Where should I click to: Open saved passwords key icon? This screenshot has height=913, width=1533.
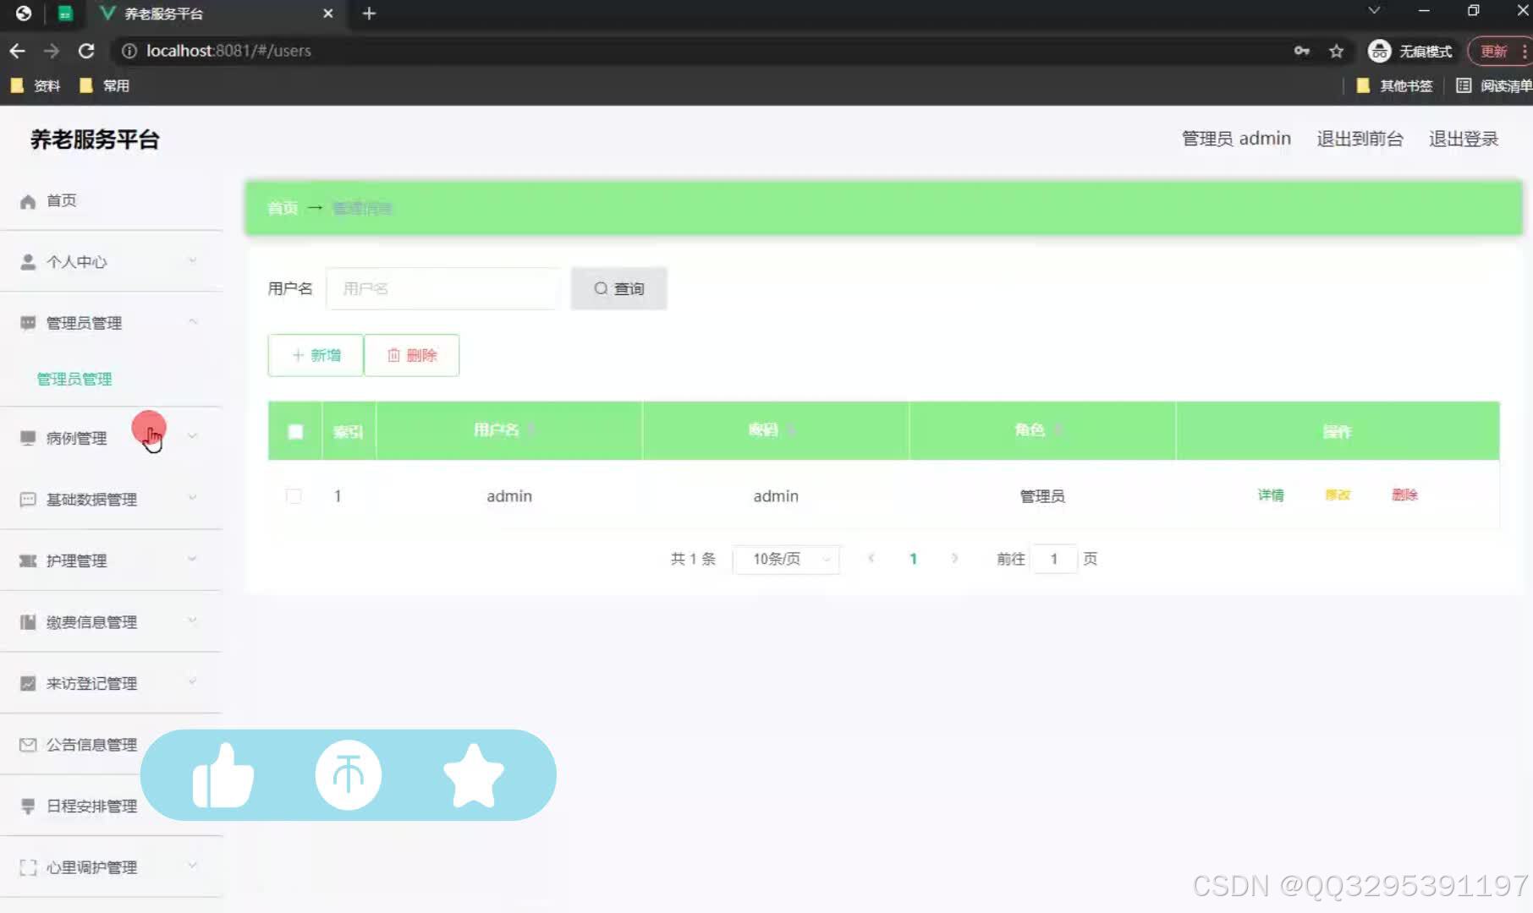[1302, 52]
